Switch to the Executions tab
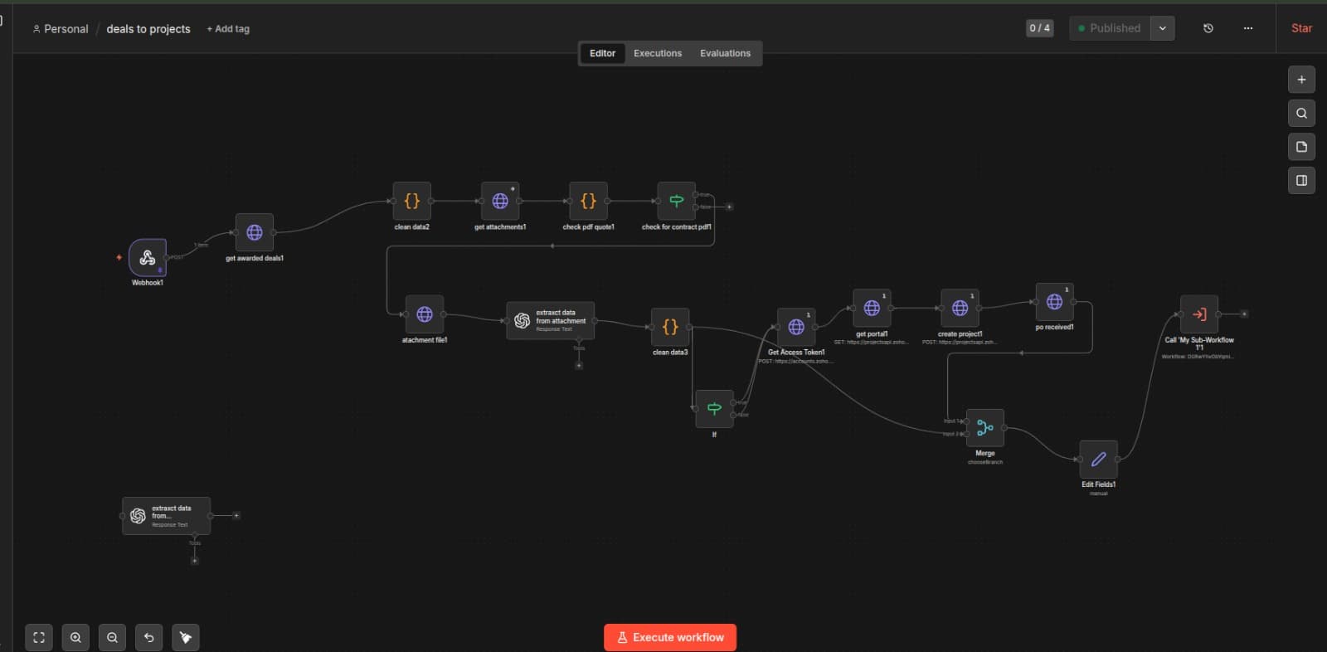This screenshot has width=1327, height=652. (x=658, y=53)
